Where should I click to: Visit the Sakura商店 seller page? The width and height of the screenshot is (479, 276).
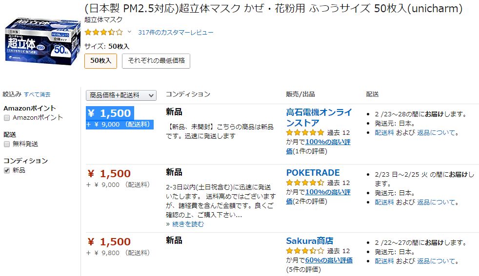pos(309,241)
